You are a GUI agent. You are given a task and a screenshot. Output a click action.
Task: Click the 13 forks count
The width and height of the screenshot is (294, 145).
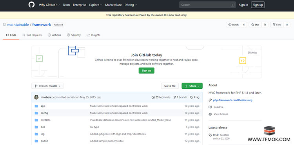point(287,25)
